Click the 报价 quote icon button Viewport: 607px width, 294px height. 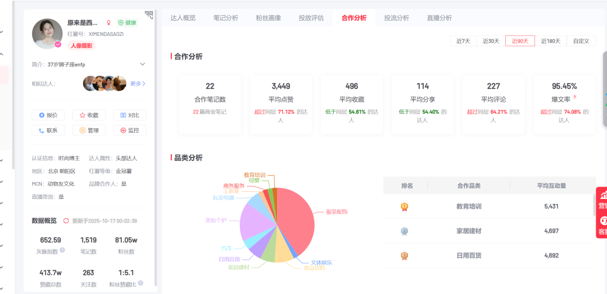click(x=48, y=115)
